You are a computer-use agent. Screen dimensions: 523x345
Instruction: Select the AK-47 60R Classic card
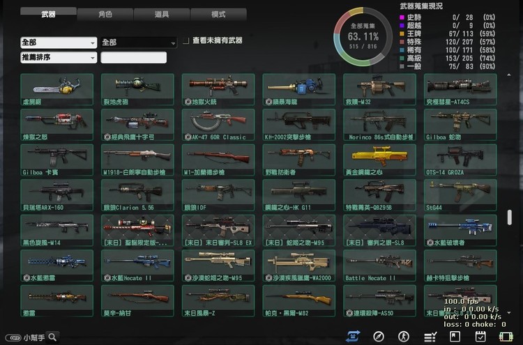click(x=218, y=125)
